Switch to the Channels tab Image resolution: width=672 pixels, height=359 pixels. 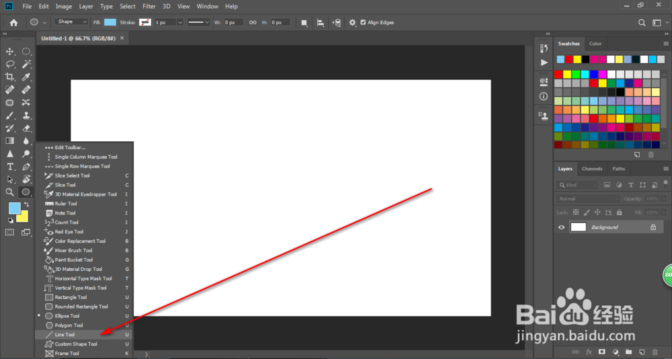coord(592,169)
